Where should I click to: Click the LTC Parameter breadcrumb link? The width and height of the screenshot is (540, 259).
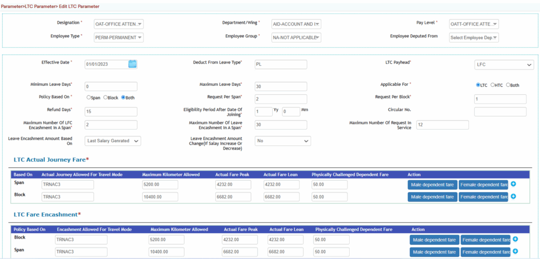(40, 6)
